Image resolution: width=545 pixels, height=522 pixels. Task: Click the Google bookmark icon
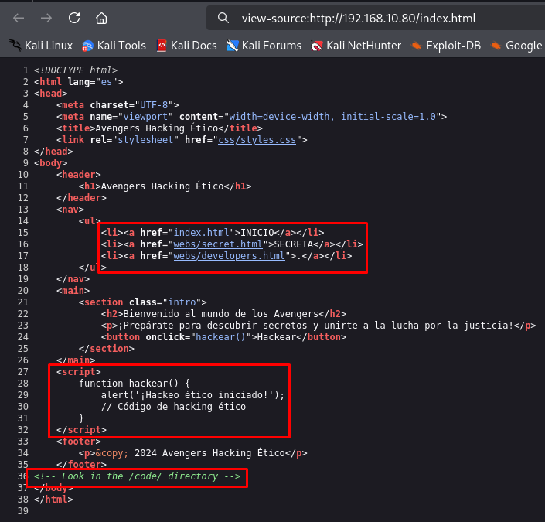pos(496,46)
